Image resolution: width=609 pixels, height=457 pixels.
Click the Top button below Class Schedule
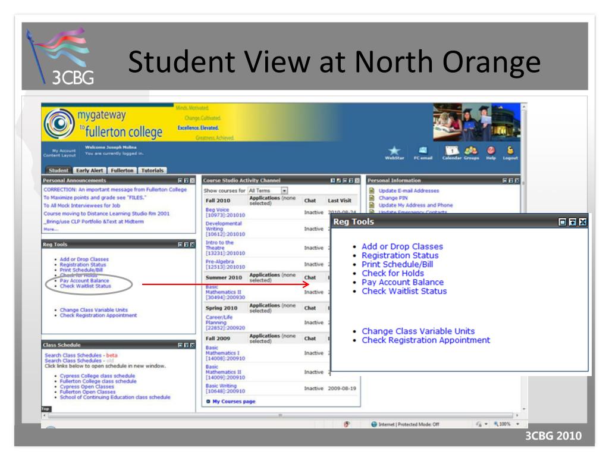[46, 409]
